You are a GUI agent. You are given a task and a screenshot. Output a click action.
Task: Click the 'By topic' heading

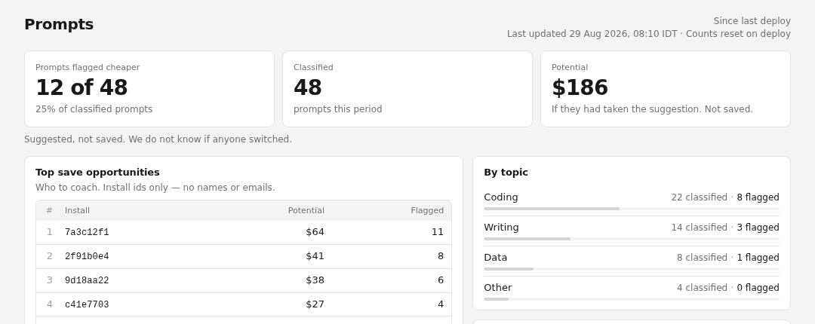click(x=506, y=172)
